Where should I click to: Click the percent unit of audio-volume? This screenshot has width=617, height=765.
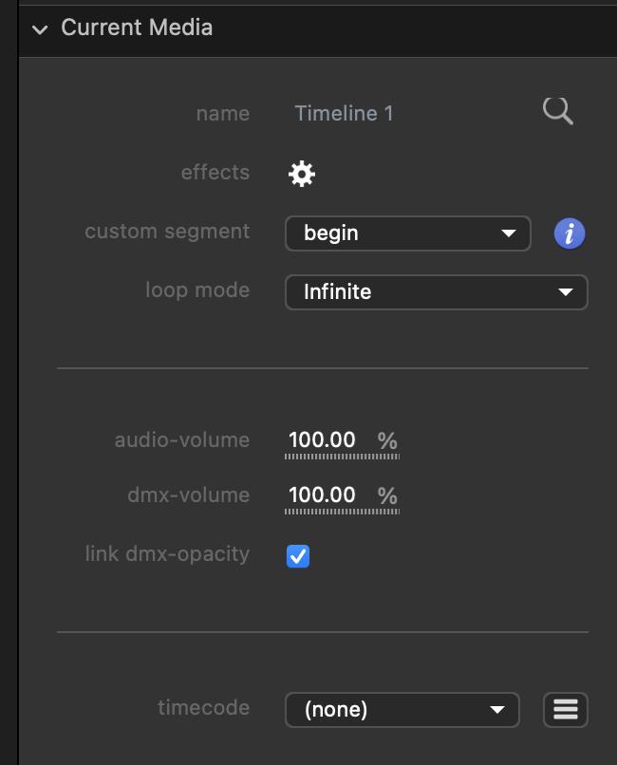(x=387, y=440)
